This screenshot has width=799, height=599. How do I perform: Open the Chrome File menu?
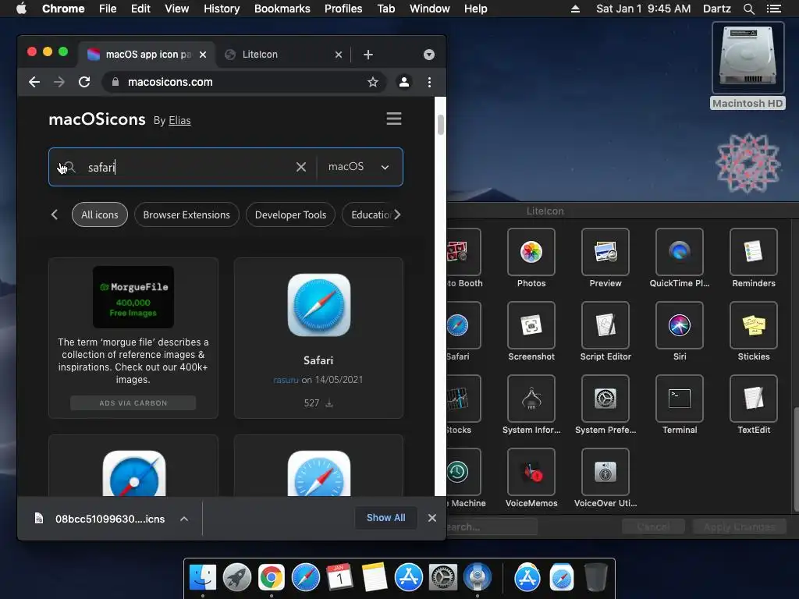[108, 9]
